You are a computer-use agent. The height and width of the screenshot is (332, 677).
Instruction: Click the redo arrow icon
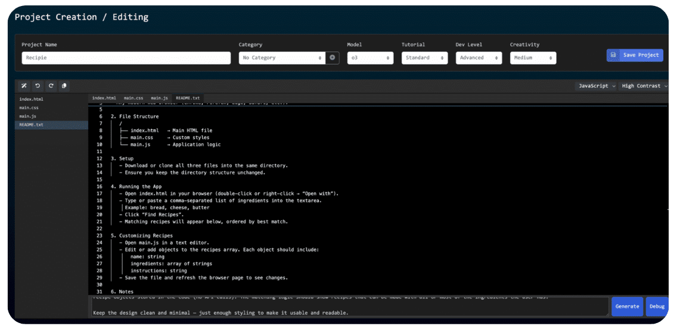pyautogui.click(x=51, y=86)
